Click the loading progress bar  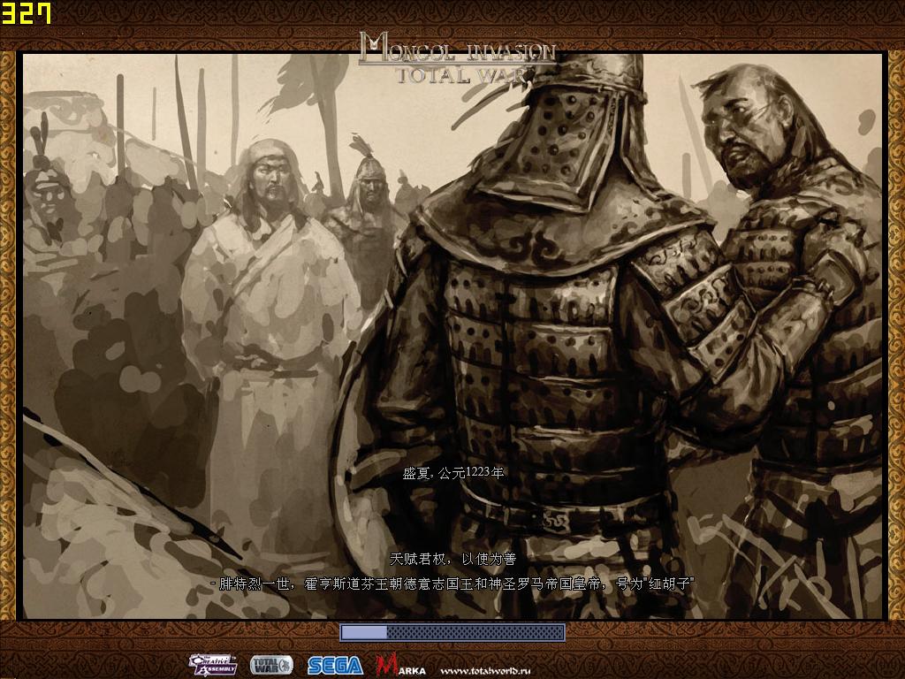(452, 633)
